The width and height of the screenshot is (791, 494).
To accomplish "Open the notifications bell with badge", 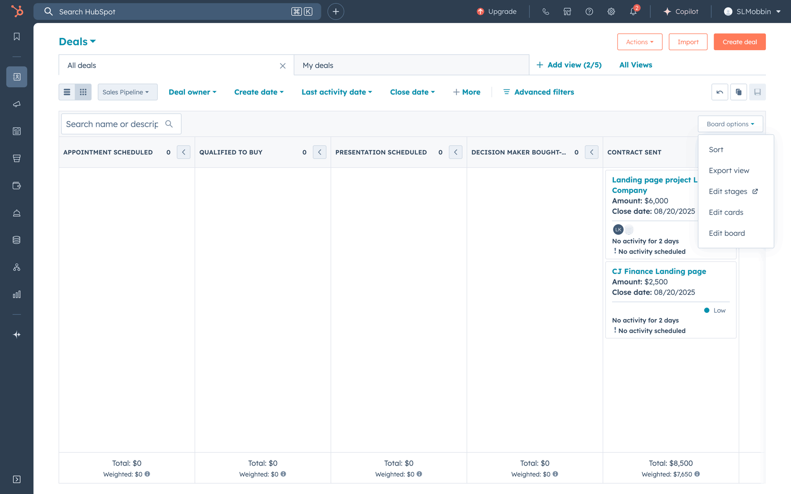I will click(633, 12).
